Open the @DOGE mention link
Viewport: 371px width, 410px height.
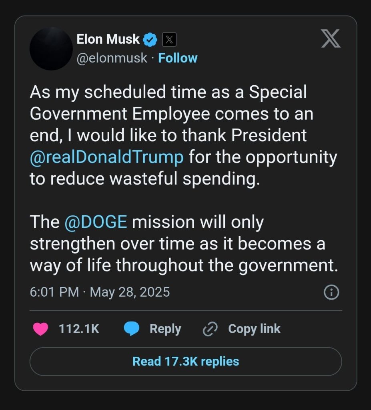tap(96, 222)
